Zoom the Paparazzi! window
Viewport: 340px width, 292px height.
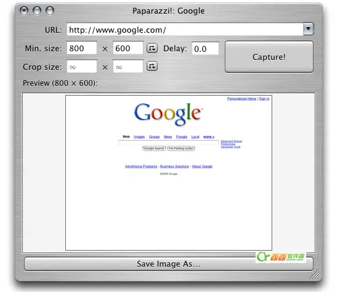[50, 10]
